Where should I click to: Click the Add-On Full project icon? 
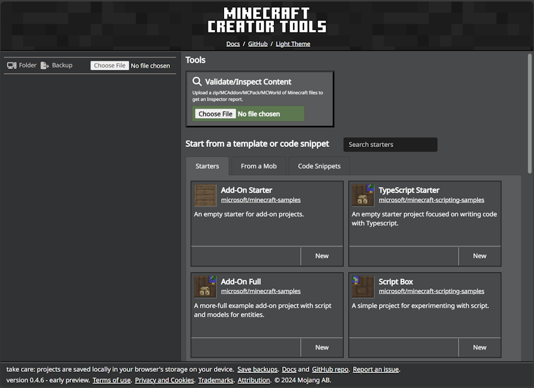click(x=205, y=287)
